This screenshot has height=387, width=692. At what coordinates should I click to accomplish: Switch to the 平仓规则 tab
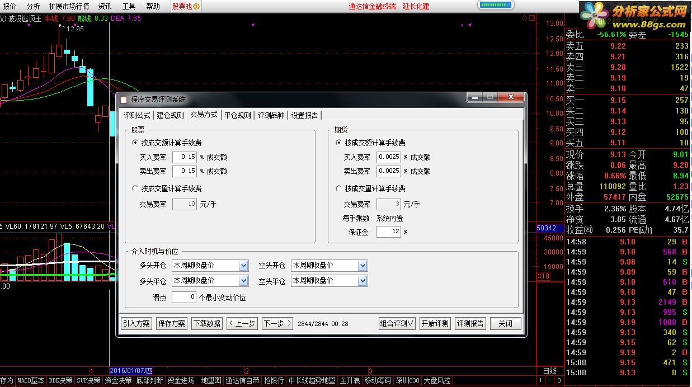coord(238,115)
